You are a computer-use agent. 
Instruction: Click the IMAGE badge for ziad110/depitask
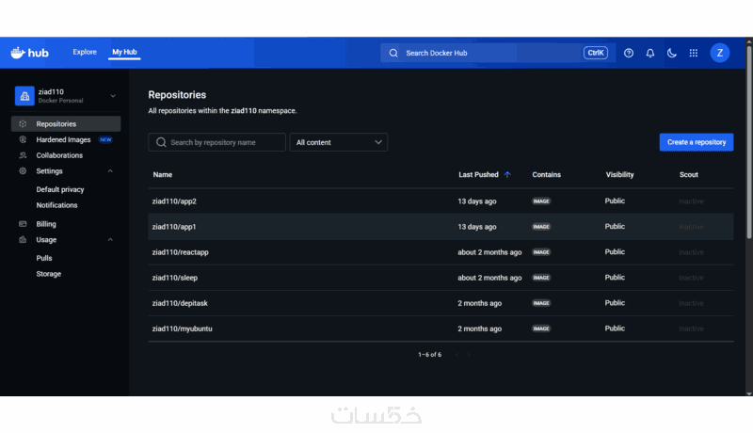(x=541, y=303)
